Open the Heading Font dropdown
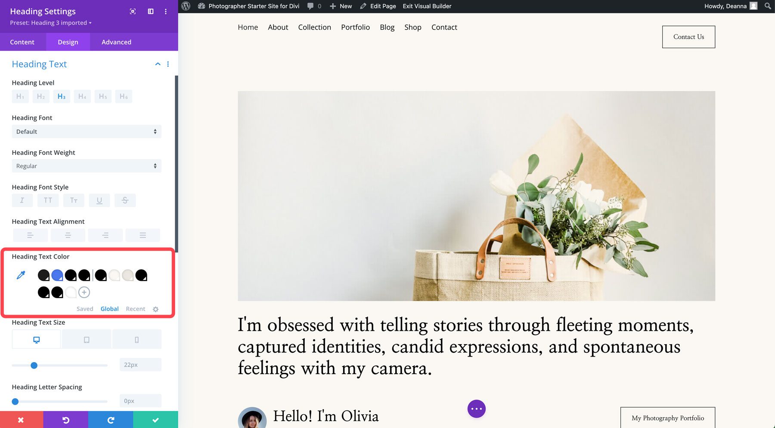 click(86, 131)
